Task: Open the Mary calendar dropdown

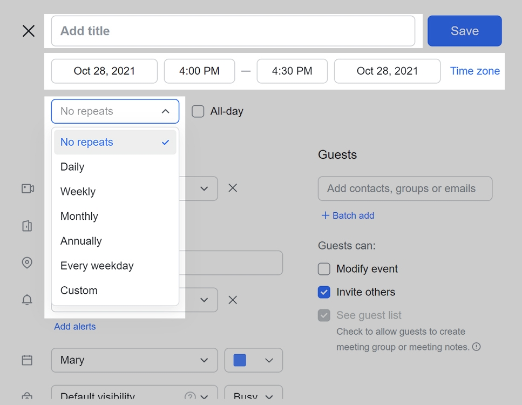Action: (x=134, y=360)
